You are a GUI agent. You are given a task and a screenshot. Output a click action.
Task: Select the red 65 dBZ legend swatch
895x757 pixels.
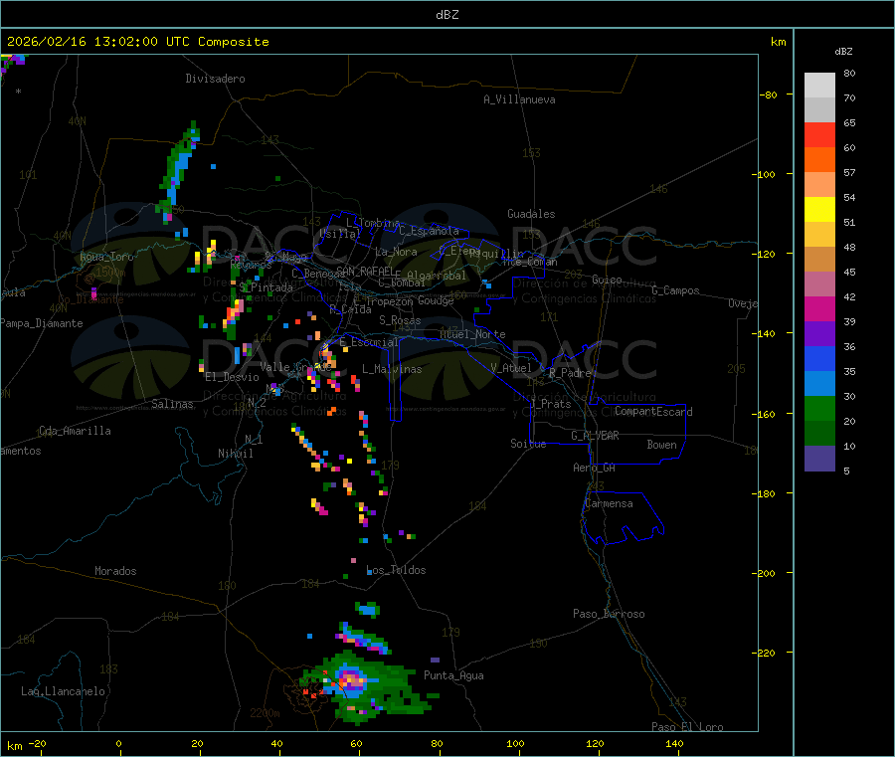point(819,134)
